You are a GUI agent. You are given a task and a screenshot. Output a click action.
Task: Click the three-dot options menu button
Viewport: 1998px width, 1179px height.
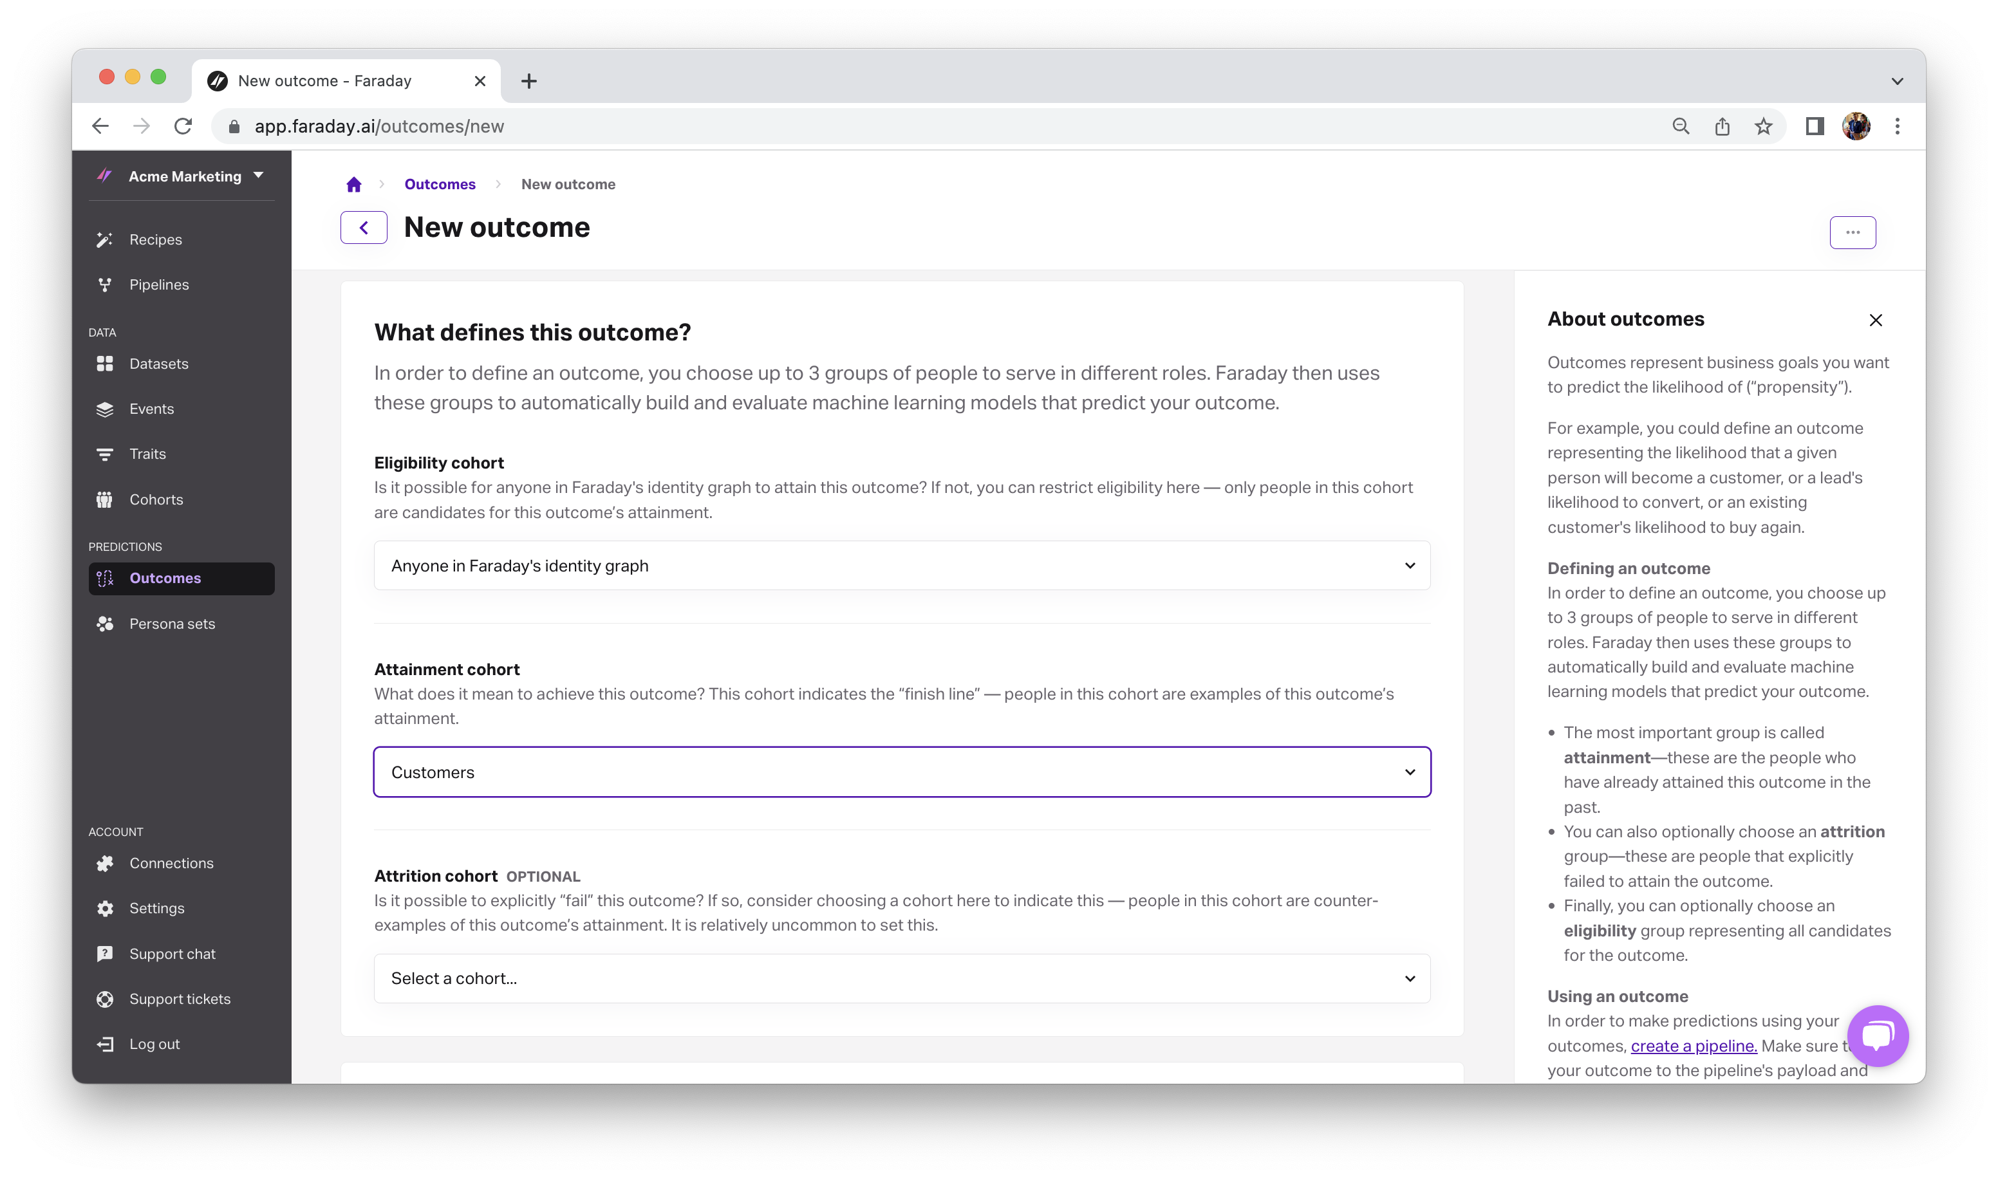point(1852,232)
